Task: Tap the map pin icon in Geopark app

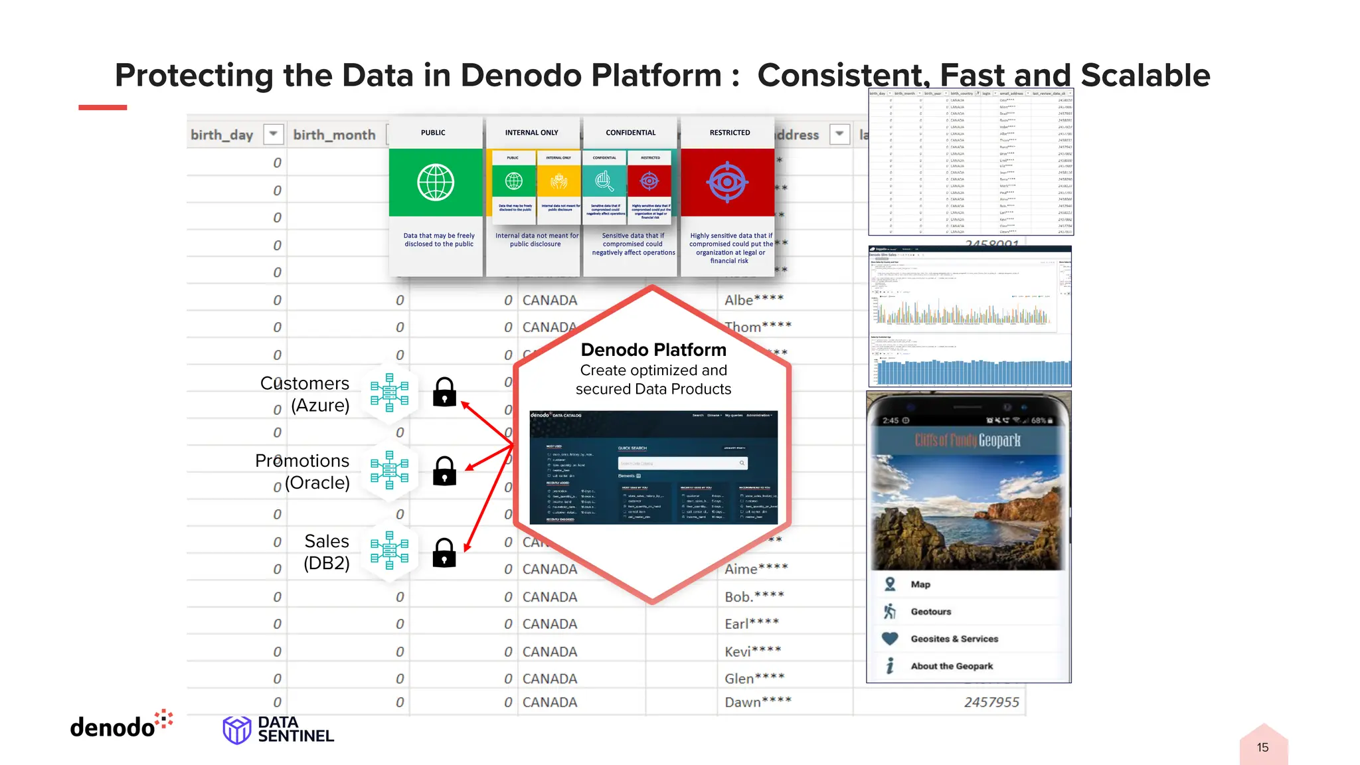Action: pos(890,584)
